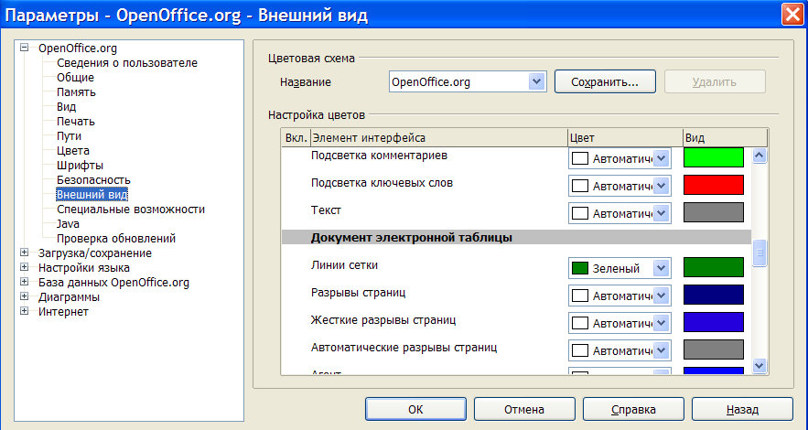The image size is (808, 430).
Task: Open the Печать settings page
Action: tap(76, 122)
